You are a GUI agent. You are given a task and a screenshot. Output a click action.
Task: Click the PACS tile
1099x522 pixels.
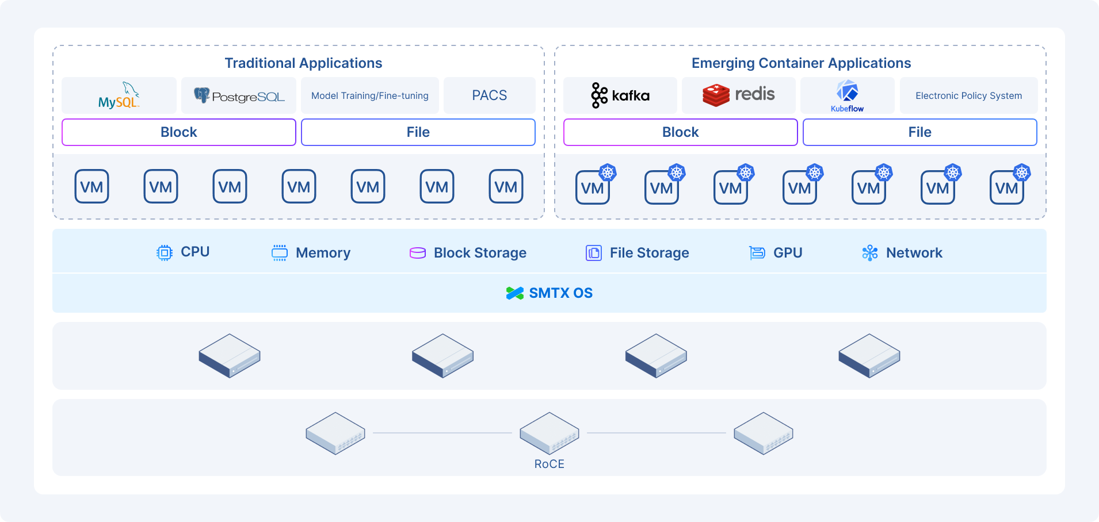point(490,95)
